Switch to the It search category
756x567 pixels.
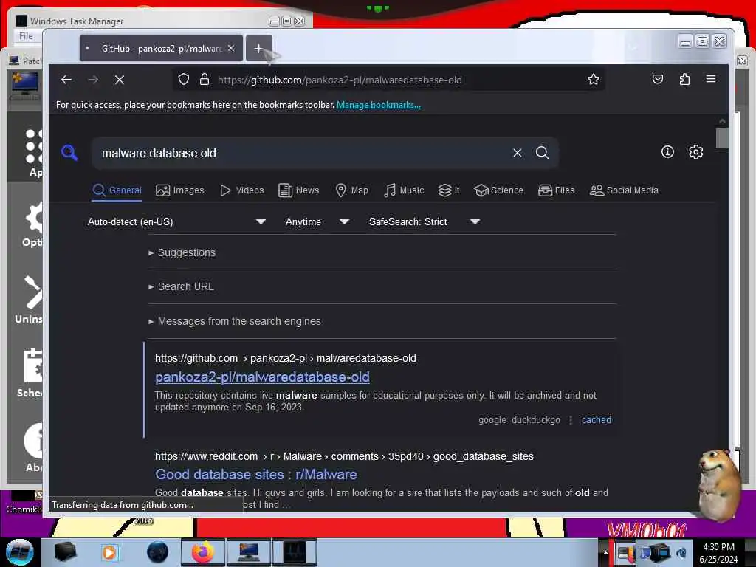tap(448, 190)
